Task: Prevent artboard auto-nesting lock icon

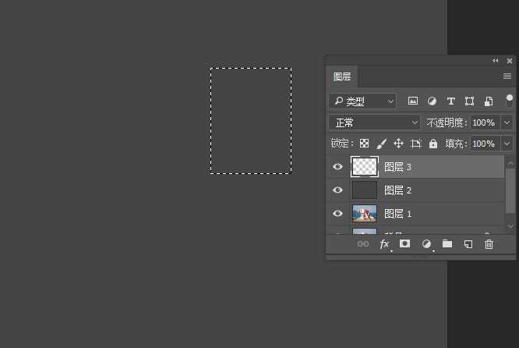Action: click(x=415, y=144)
